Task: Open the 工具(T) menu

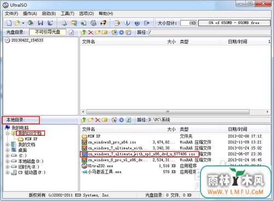Action: [67, 14]
